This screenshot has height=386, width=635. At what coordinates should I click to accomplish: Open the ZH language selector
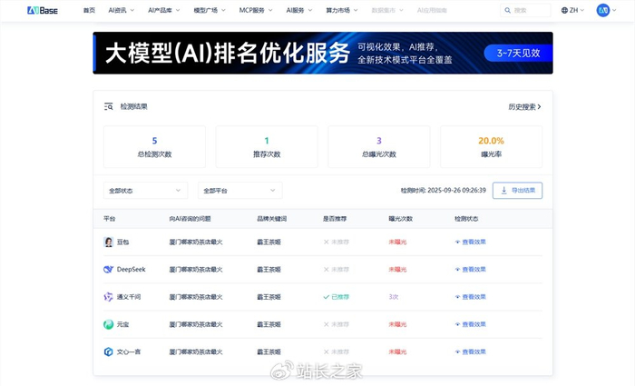[572, 10]
